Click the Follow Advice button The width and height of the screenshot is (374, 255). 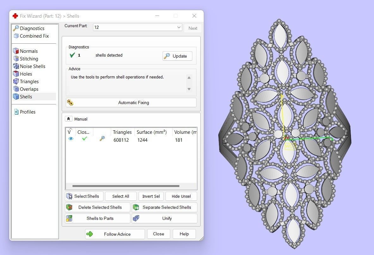pyautogui.click(x=115, y=234)
